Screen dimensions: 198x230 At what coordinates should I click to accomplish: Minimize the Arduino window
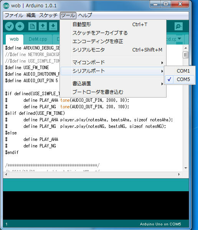pos(155,4)
